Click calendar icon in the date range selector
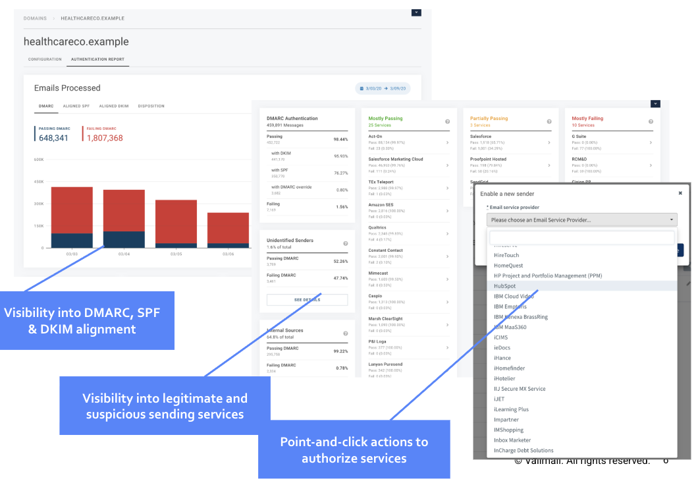 [362, 88]
